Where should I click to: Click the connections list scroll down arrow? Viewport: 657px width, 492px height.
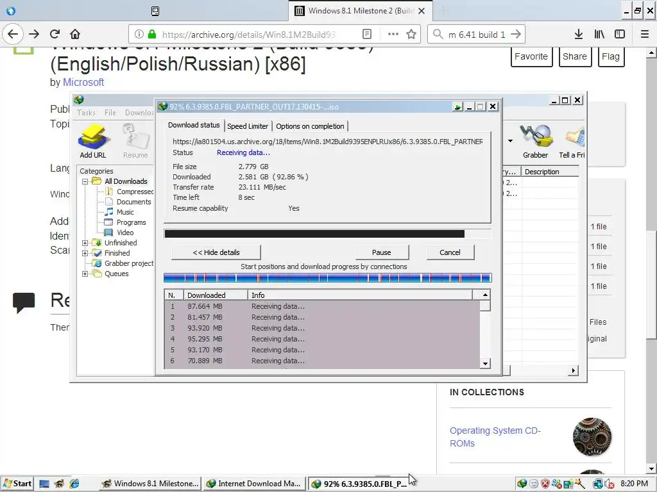coord(485,364)
